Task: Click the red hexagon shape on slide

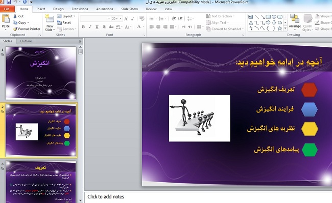Action: click(309, 90)
